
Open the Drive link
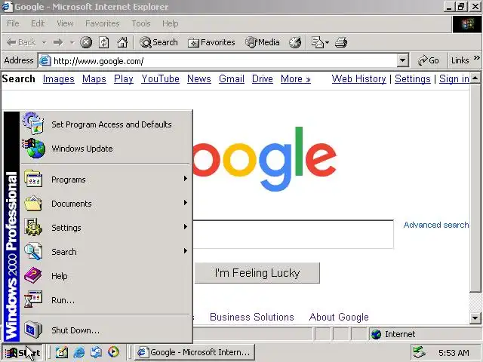tap(262, 78)
